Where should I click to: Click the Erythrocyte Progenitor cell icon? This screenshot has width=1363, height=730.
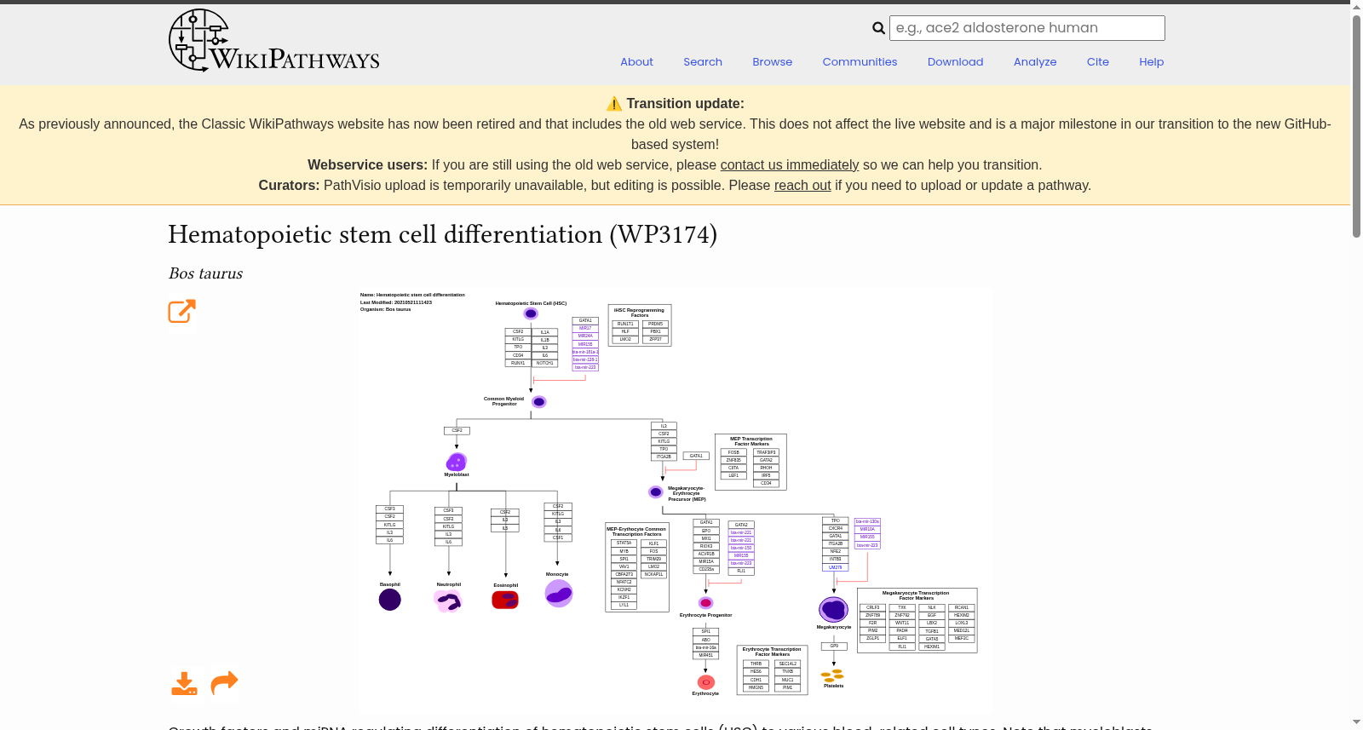(705, 603)
